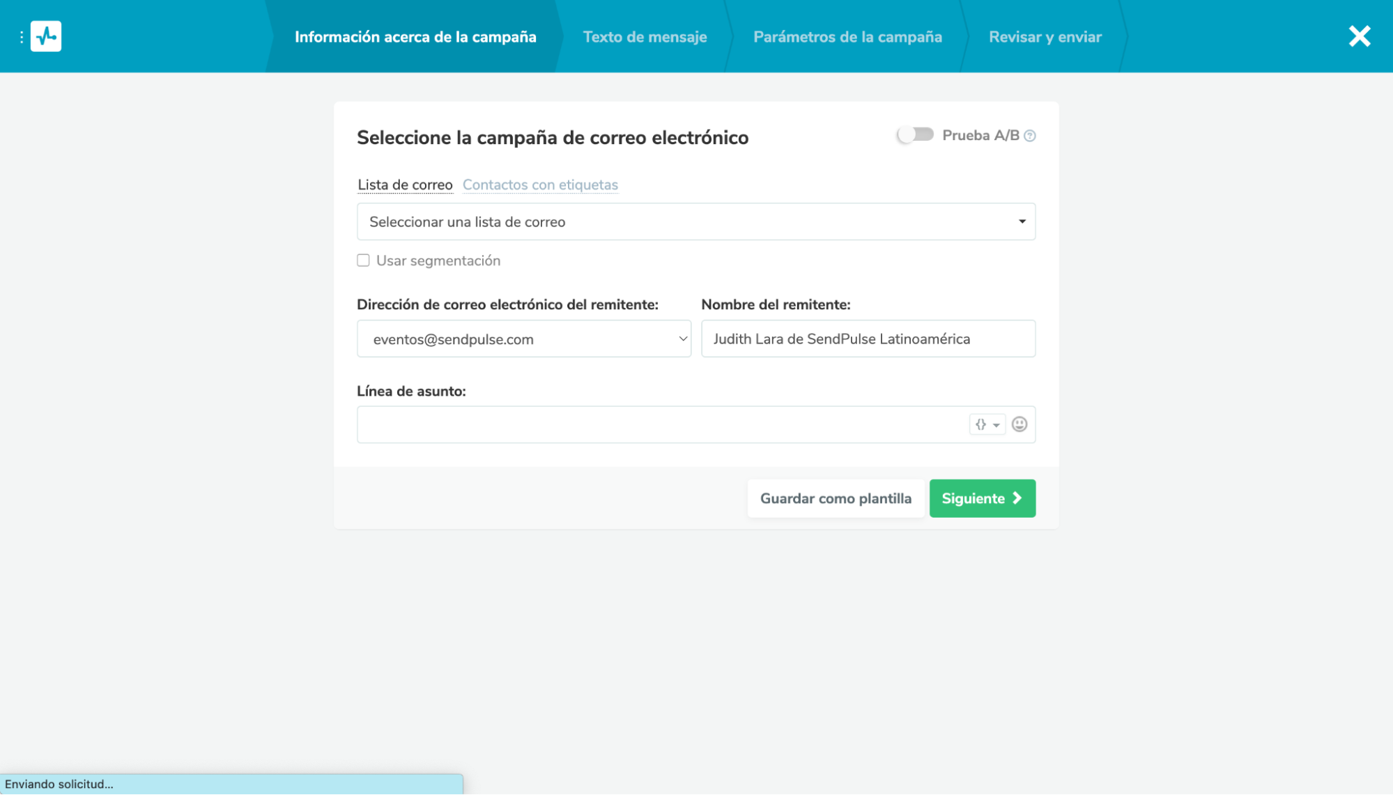
Task: Focus the Nombre del remitente field
Action: point(868,339)
